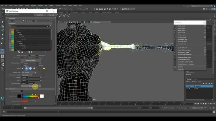
Task: Click the MEL command line input
Action: [32, 112]
